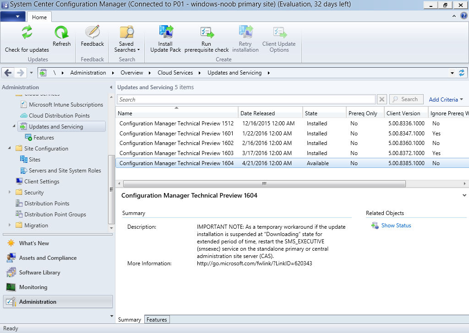Click the Monitoring workspace icon
The width and height of the screenshot is (469, 333).
pyautogui.click(x=11, y=287)
